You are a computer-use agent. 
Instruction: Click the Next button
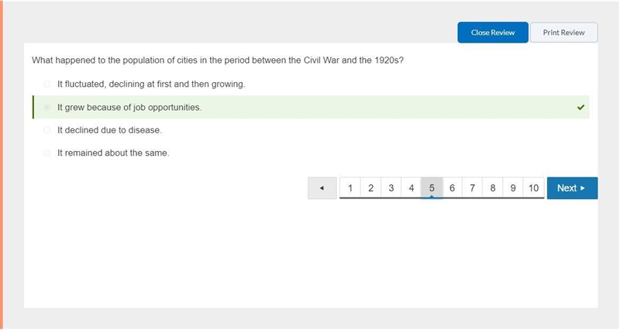pyautogui.click(x=572, y=188)
